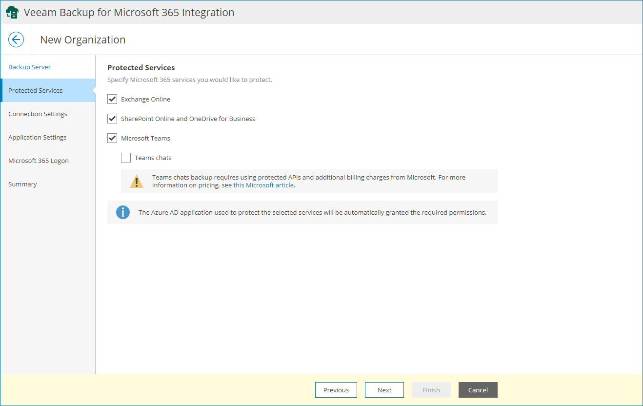Click the Azure AD application permissions notice text

(x=312, y=212)
